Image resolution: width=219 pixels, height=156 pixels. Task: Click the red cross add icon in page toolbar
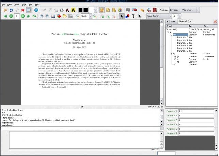(59, 16)
